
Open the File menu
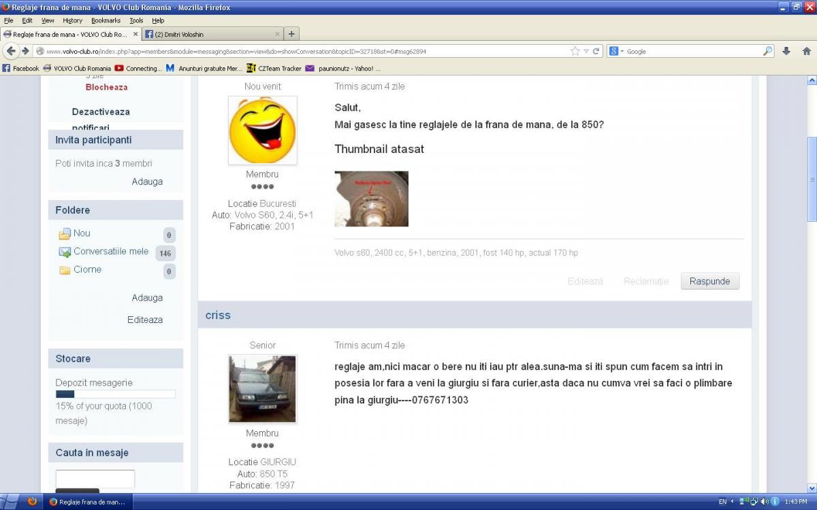9,20
